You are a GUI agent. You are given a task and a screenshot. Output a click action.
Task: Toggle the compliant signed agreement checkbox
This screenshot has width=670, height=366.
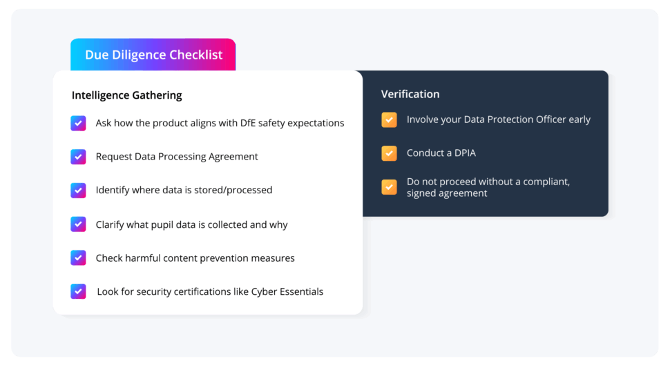click(390, 187)
